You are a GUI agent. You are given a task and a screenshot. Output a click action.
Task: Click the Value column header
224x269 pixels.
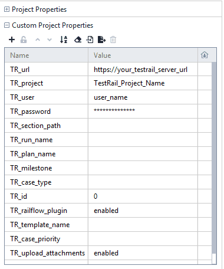pyautogui.click(x=143, y=55)
